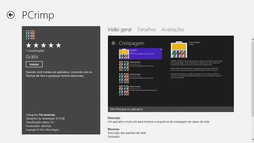Open the Ferramentas category link
Image resolution: width=254 pixels, height=143 pixels.
pos(47,115)
